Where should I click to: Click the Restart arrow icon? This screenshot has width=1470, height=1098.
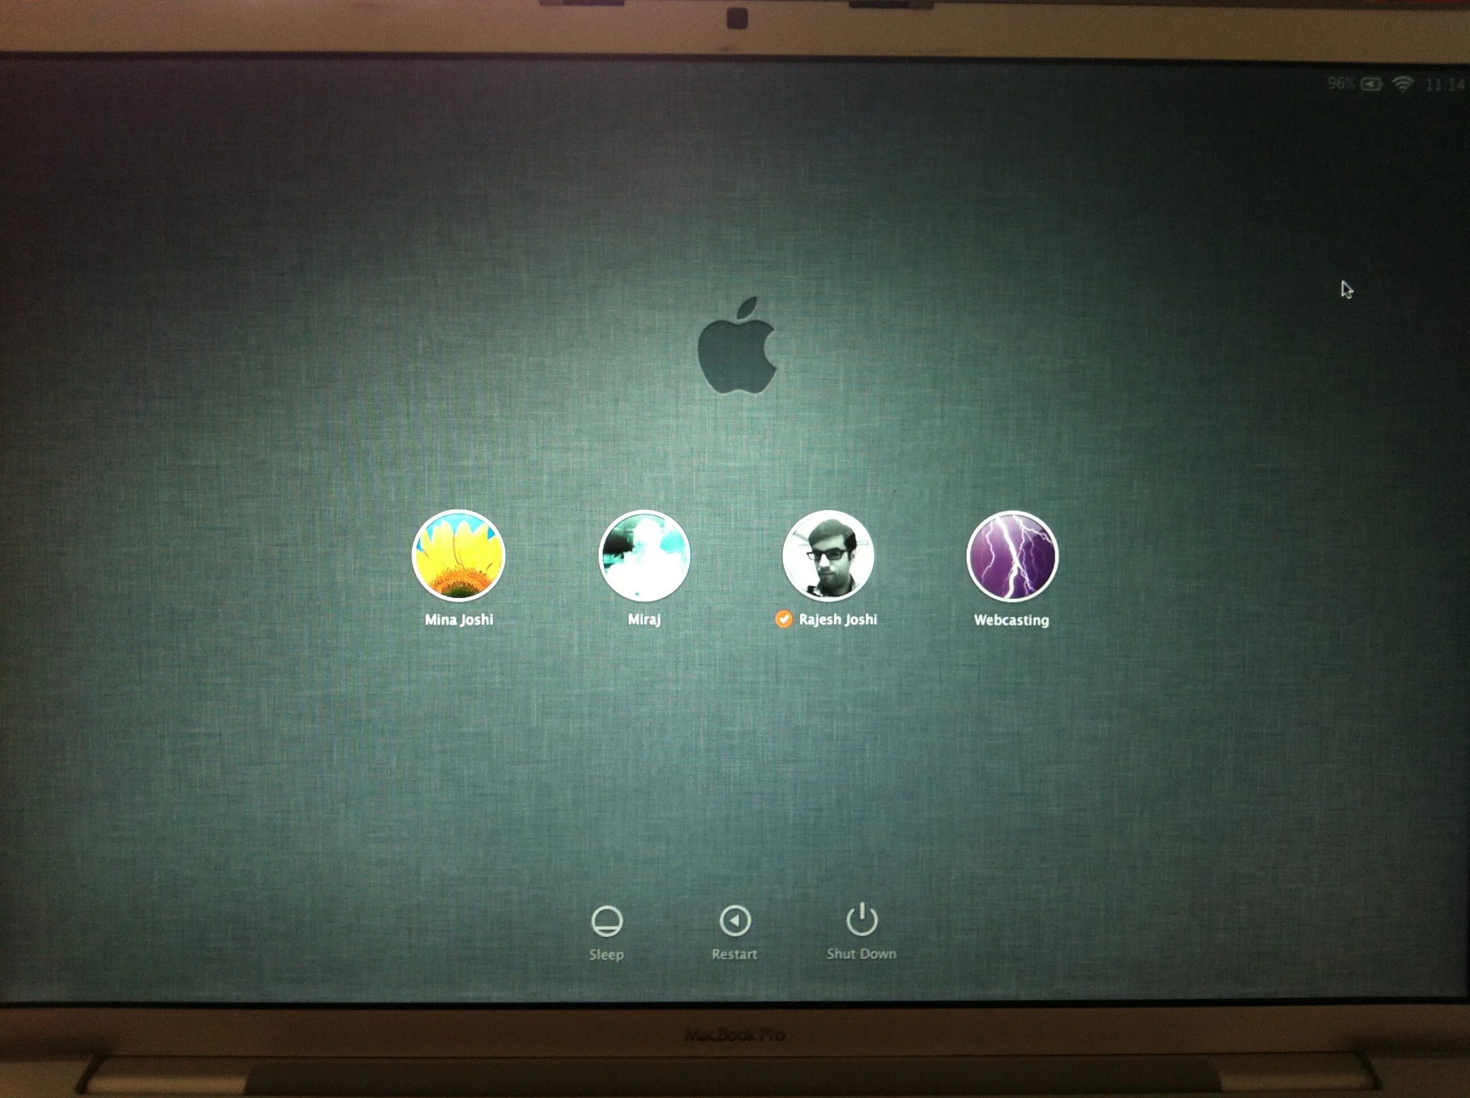[x=735, y=920]
